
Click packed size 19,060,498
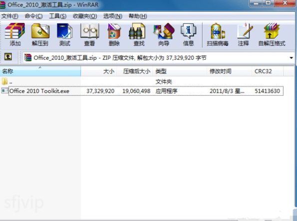(x=136, y=91)
